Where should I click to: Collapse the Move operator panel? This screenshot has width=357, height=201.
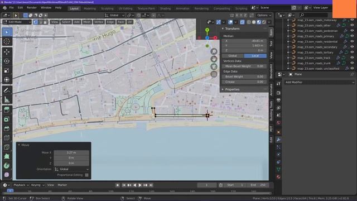[x=19, y=145]
